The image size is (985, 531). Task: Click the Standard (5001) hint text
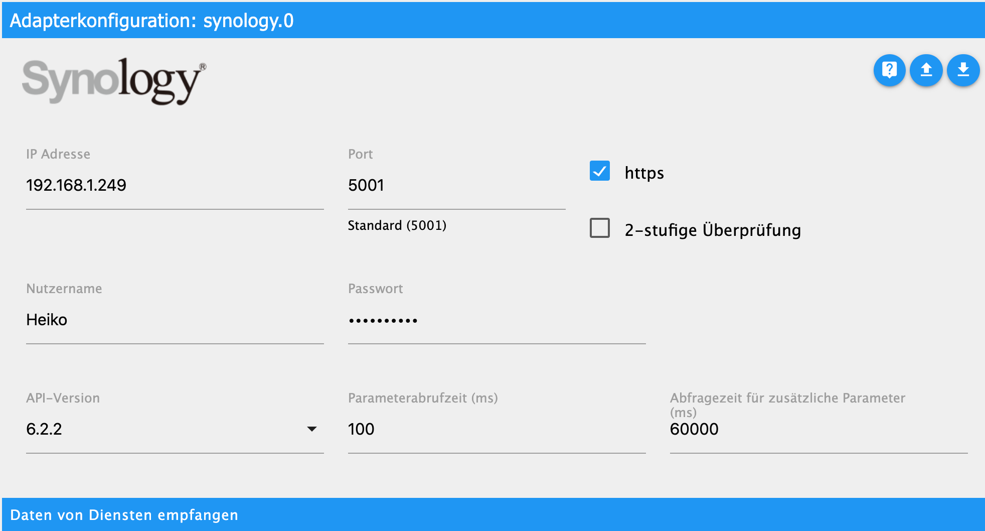pyautogui.click(x=397, y=225)
